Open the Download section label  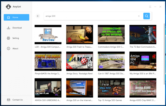(17, 28)
